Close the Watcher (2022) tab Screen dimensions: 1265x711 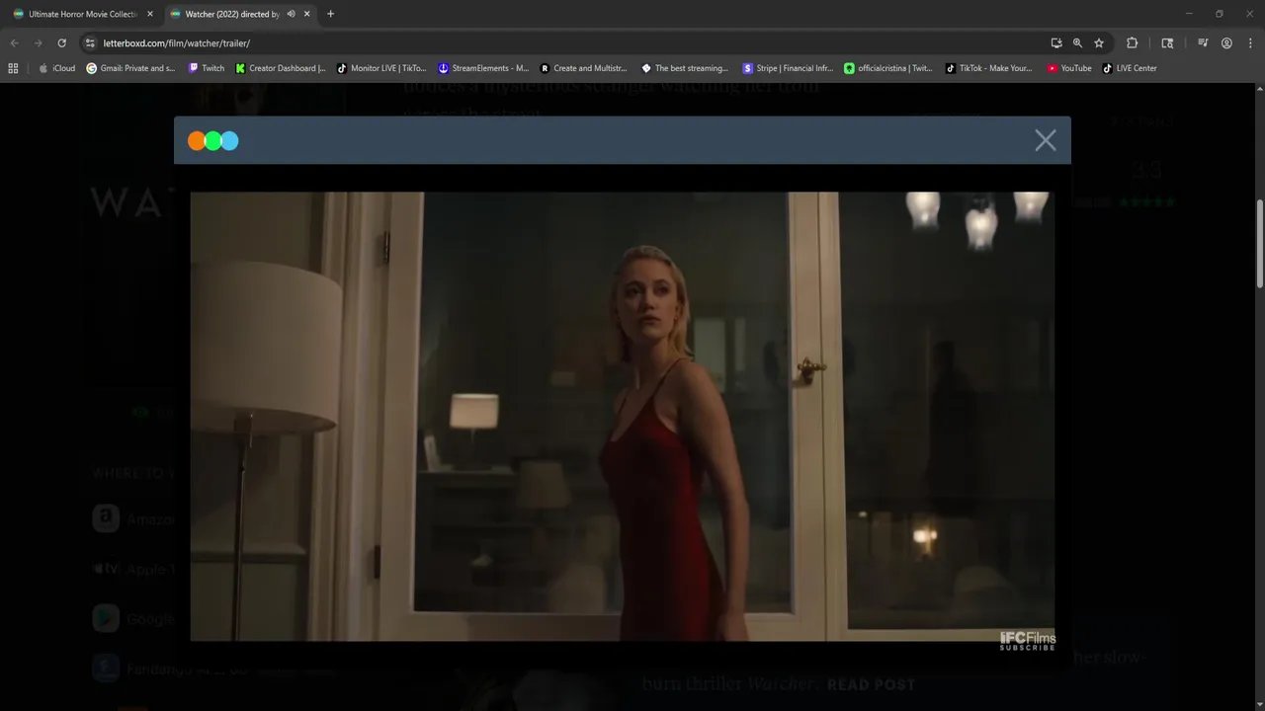[306, 14]
